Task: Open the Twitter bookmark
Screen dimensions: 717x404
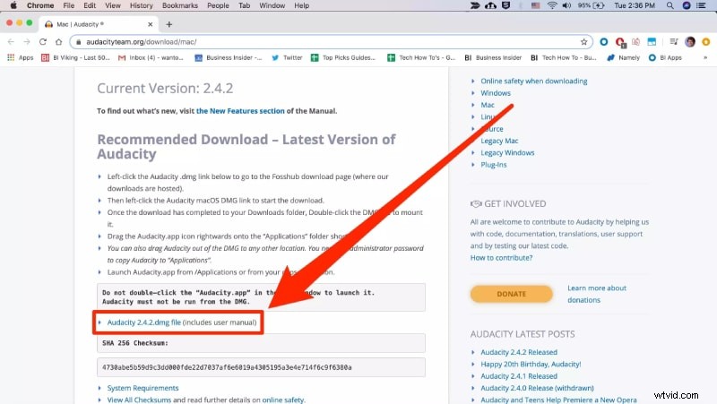Action: (x=287, y=57)
